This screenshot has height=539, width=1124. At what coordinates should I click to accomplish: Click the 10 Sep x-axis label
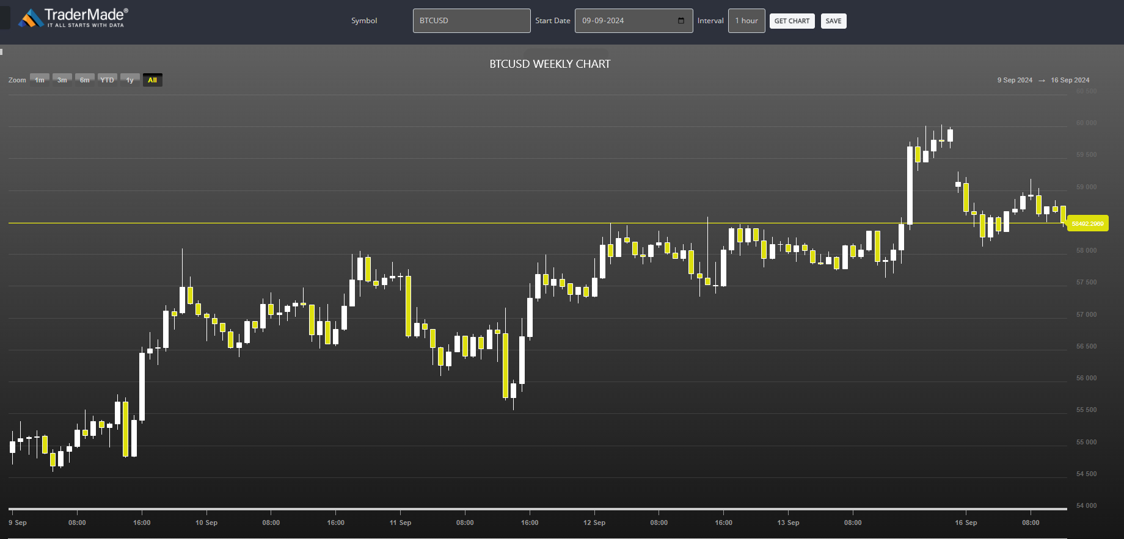coord(206,523)
